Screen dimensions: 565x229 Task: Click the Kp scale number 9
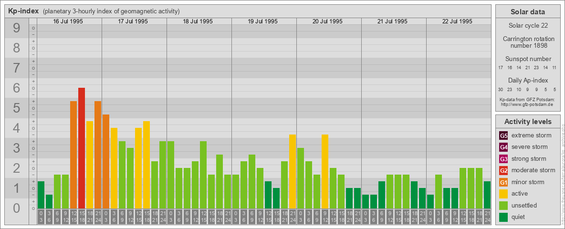(x=17, y=28)
